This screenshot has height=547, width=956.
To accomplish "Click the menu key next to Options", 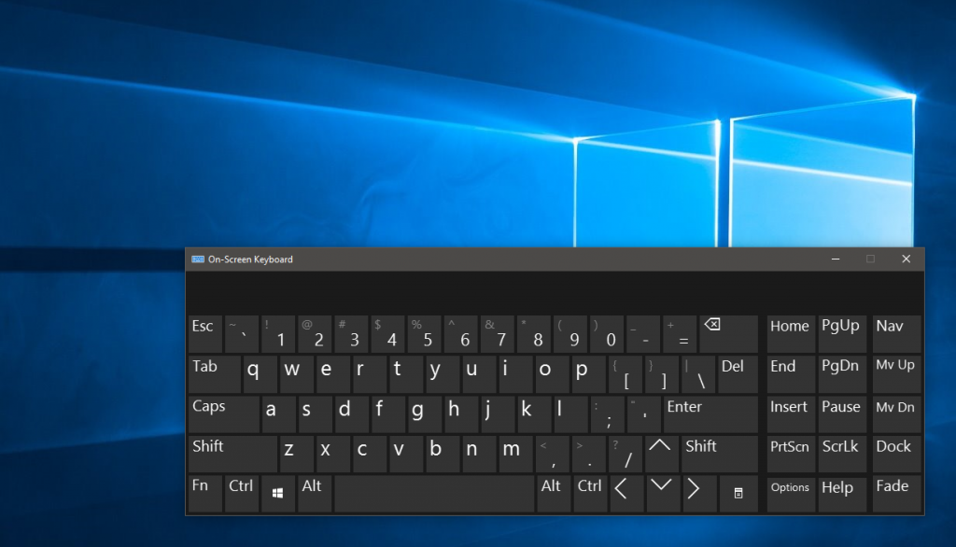I will pyautogui.click(x=738, y=493).
